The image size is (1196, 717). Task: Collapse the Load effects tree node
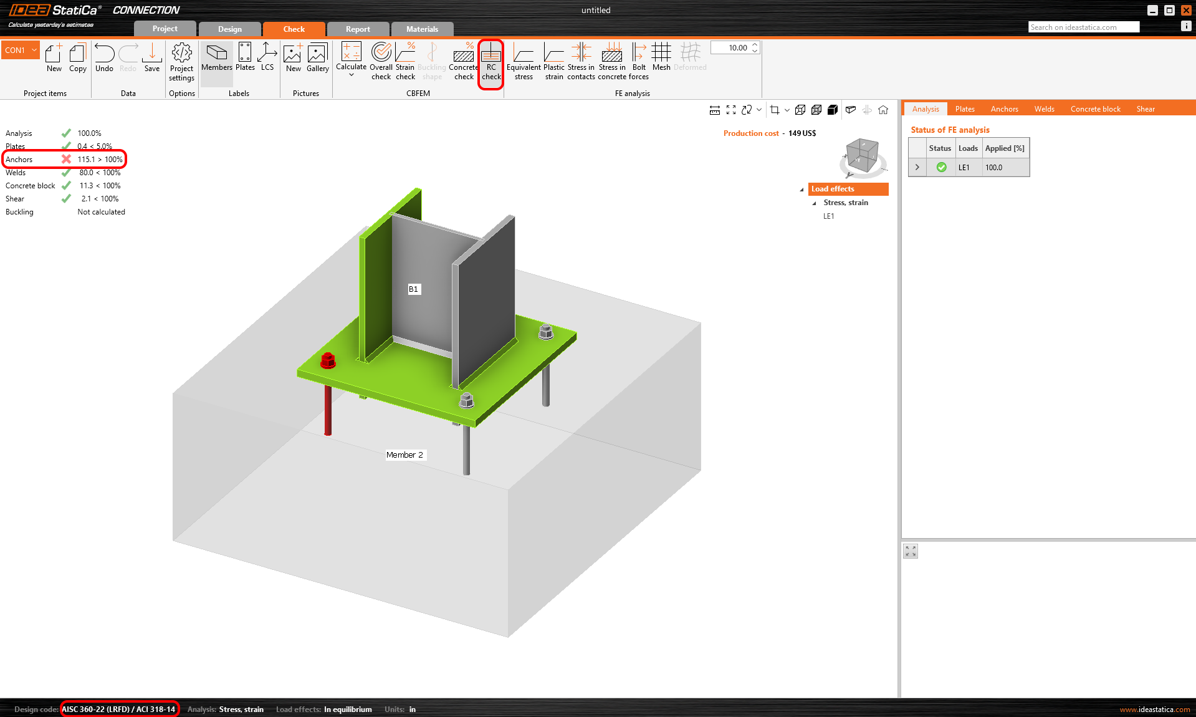(x=801, y=189)
